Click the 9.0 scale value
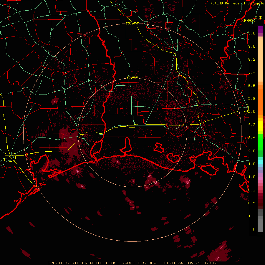Viewport: 265px width, 265px height. click(252, 46)
